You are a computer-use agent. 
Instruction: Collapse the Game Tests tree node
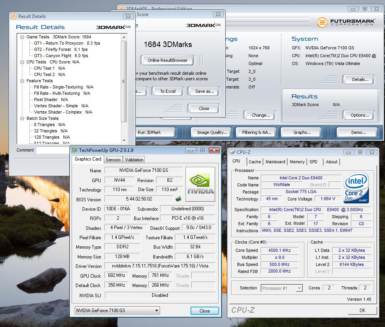(22, 37)
